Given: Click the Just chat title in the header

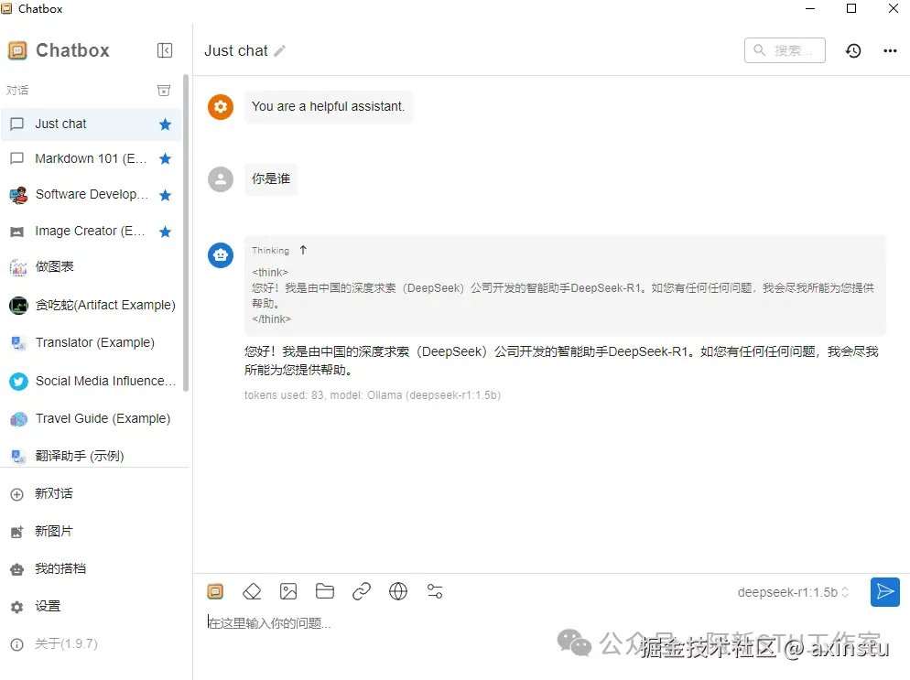Looking at the screenshot, I should (236, 51).
